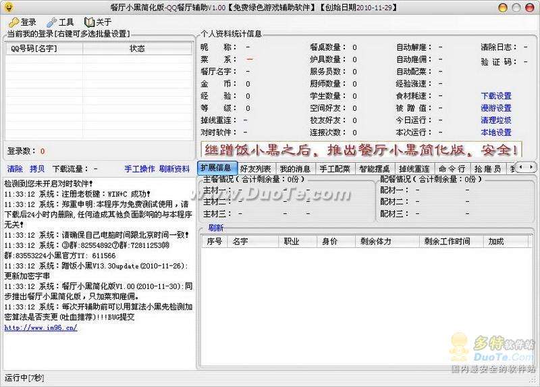The image size is (540, 387).
Task: Click the 注册老板键:WIN+C 成功 log line
Action: tap(78, 194)
